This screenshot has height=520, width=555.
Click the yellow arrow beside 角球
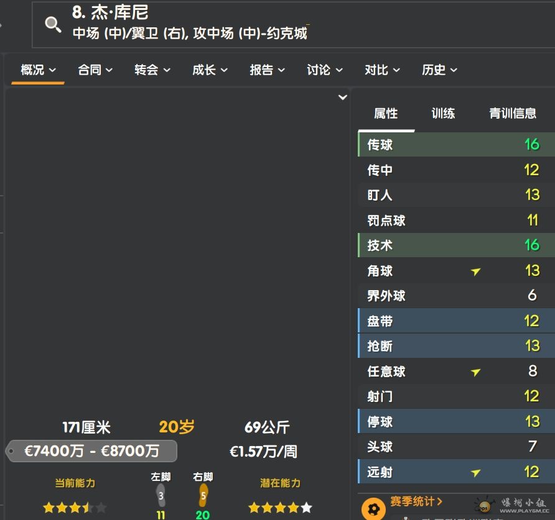[476, 271]
